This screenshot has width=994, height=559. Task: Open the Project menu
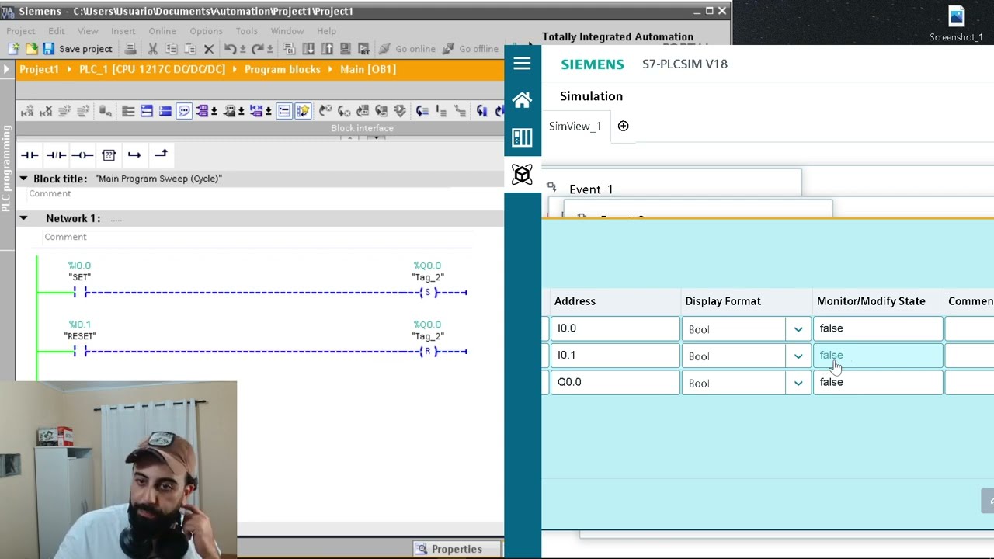tap(21, 31)
